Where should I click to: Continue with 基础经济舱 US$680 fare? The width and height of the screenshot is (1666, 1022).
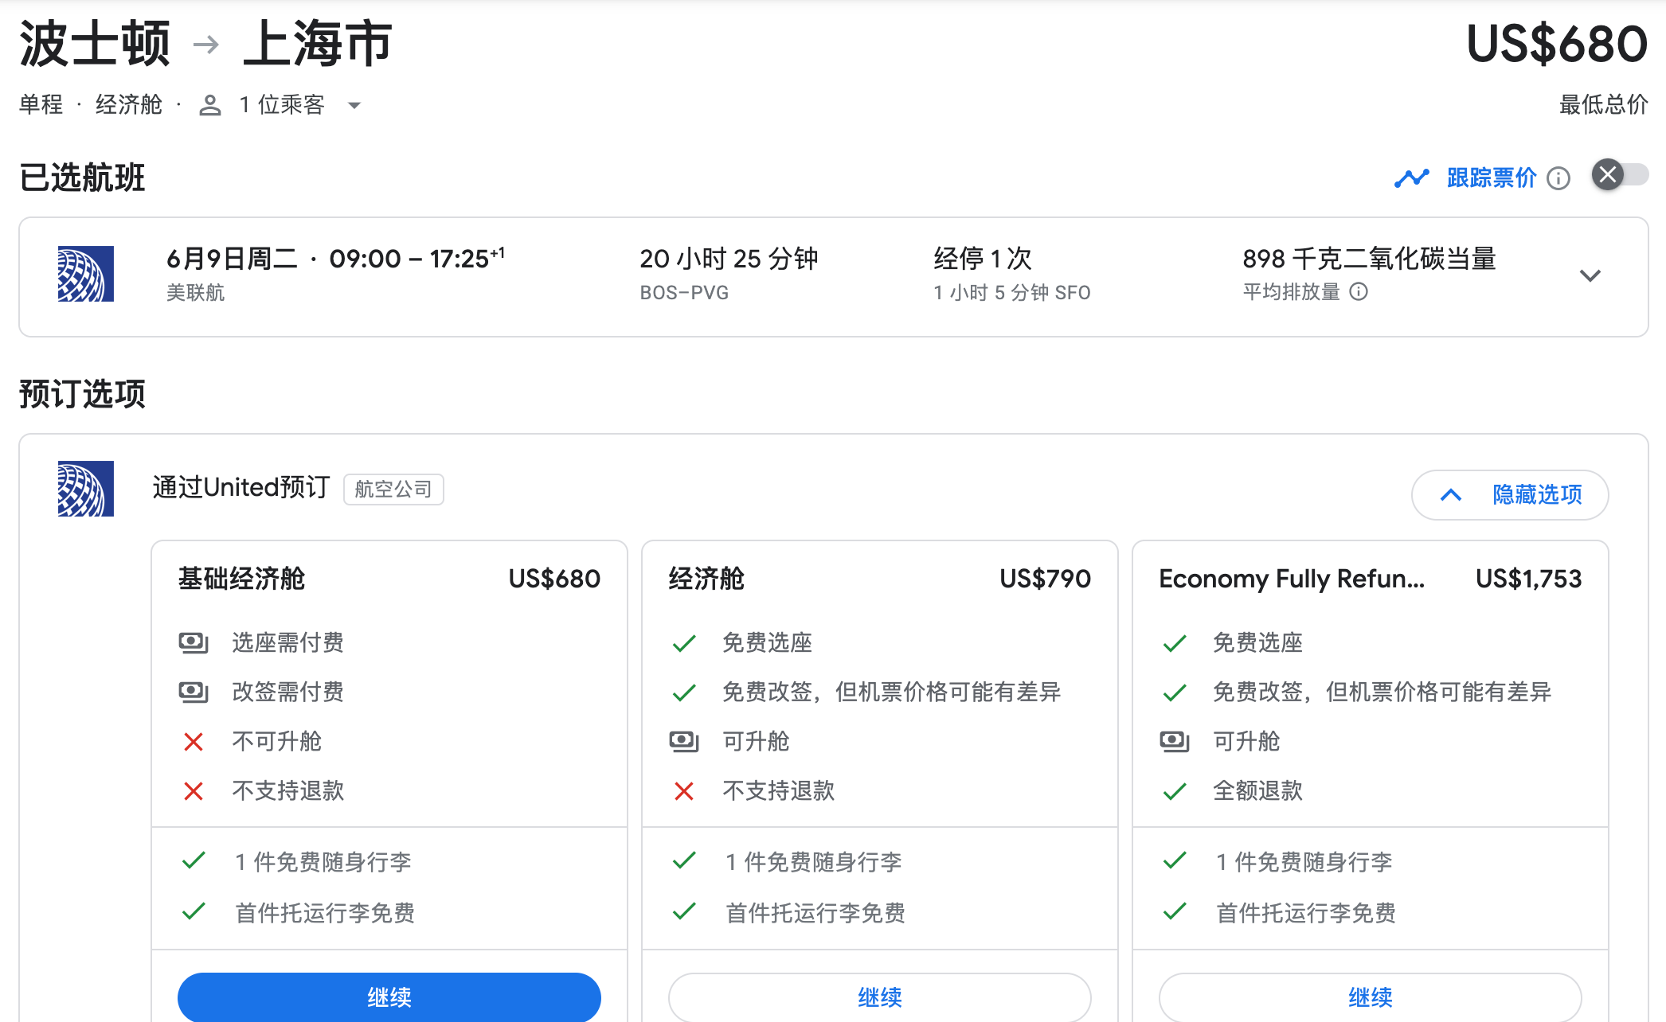tap(389, 997)
